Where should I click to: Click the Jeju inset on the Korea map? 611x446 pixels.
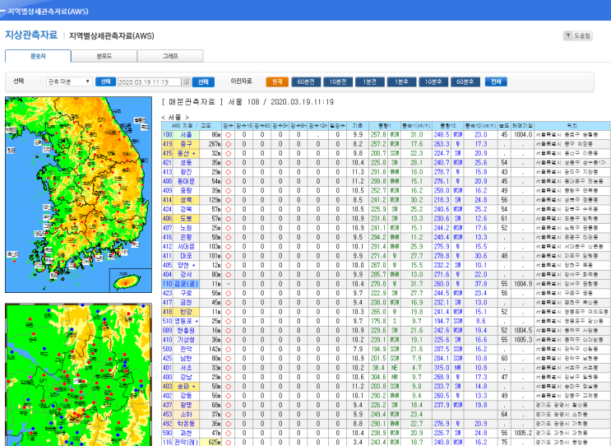pos(130,280)
